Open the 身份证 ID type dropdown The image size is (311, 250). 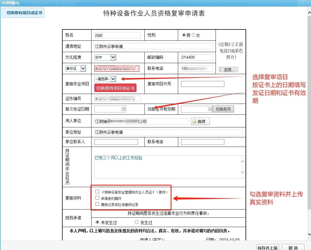(76, 69)
